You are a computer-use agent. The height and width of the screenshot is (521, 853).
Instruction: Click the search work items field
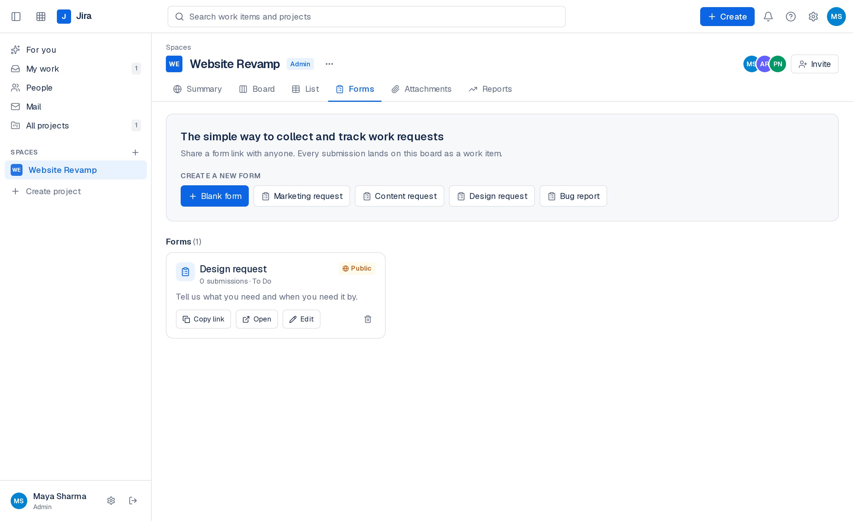coord(366,17)
